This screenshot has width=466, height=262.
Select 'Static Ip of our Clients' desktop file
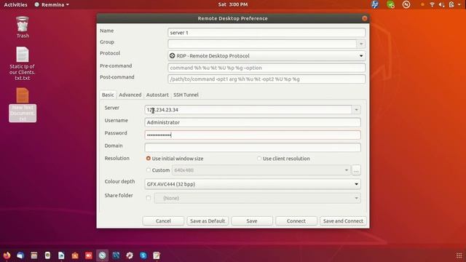(x=23, y=63)
